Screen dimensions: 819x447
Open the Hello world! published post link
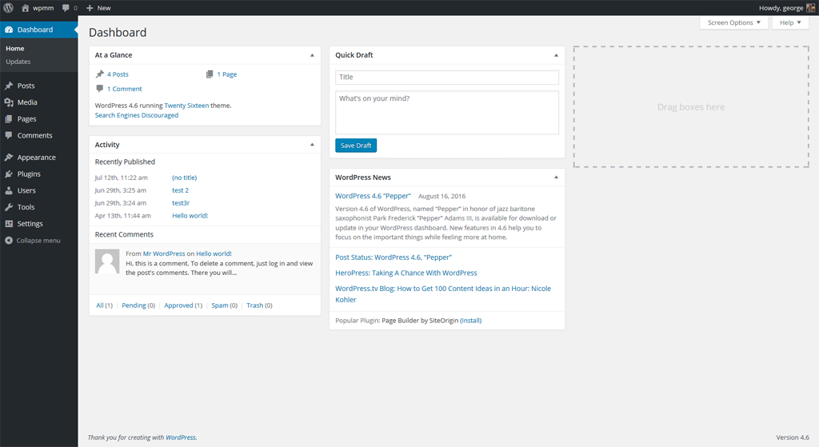pyautogui.click(x=190, y=216)
